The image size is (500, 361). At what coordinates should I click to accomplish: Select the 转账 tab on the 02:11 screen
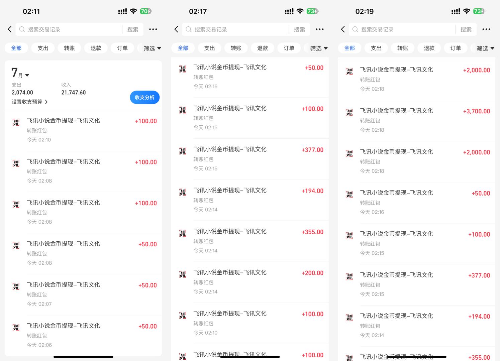(x=69, y=48)
